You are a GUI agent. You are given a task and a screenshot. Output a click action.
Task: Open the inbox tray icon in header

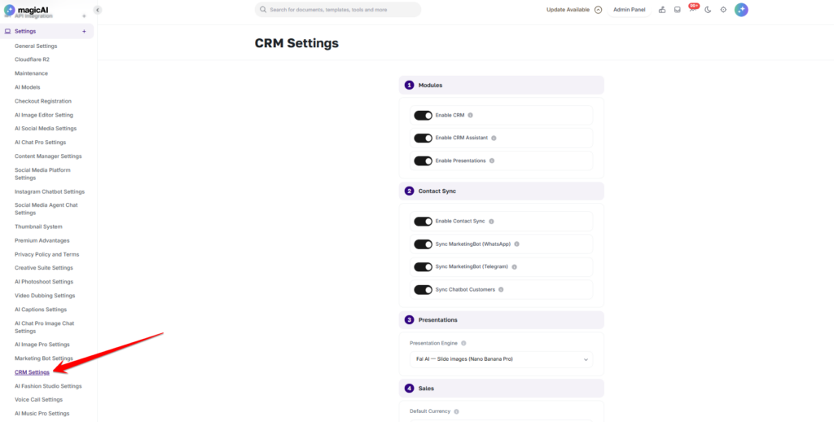pos(677,10)
